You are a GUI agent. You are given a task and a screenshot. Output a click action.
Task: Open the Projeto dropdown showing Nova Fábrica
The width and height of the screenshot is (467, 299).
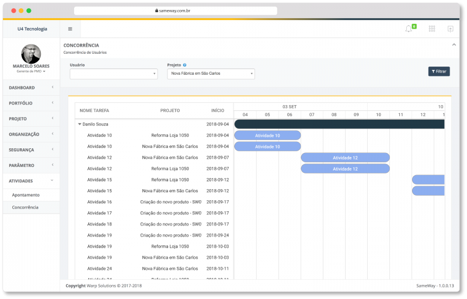pyautogui.click(x=211, y=74)
